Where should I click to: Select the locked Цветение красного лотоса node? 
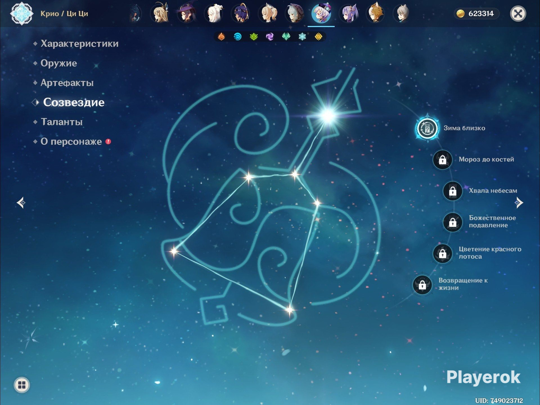tap(443, 253)
